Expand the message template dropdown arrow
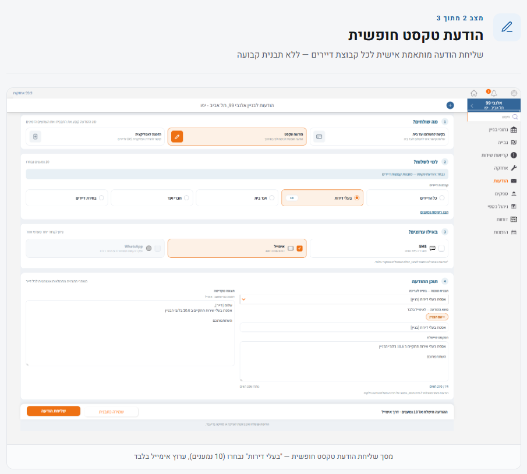The image size is (527, 474). coord(243,299)
